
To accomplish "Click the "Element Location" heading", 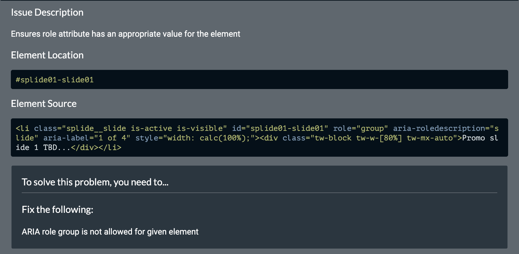I will [x=47, y=55].
